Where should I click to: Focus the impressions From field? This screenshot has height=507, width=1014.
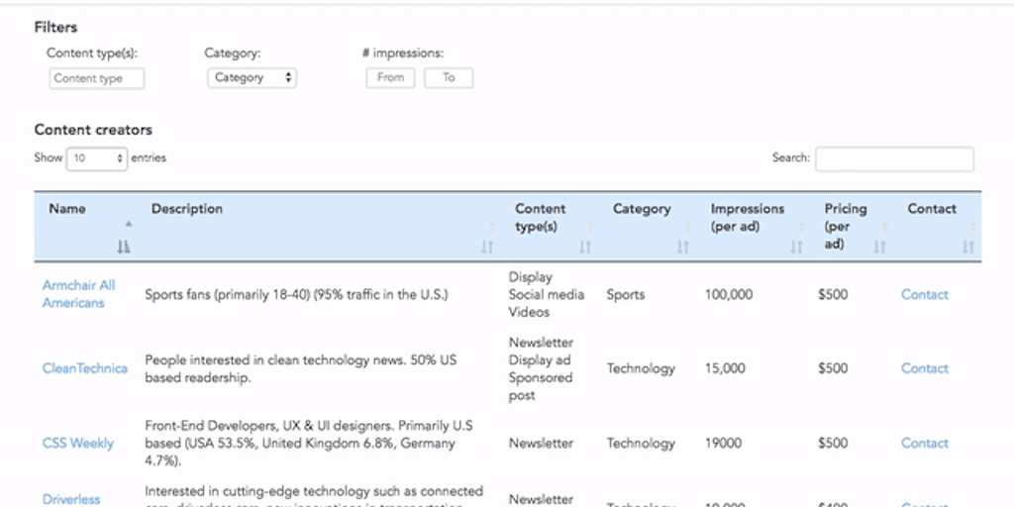point(390,78)
